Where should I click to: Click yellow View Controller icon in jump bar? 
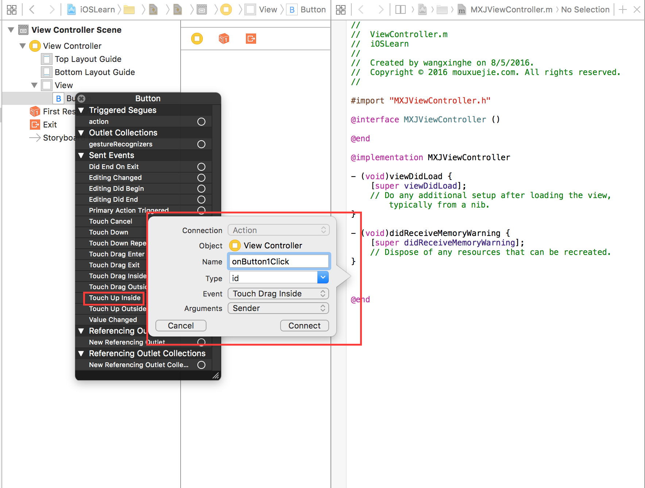226,9
